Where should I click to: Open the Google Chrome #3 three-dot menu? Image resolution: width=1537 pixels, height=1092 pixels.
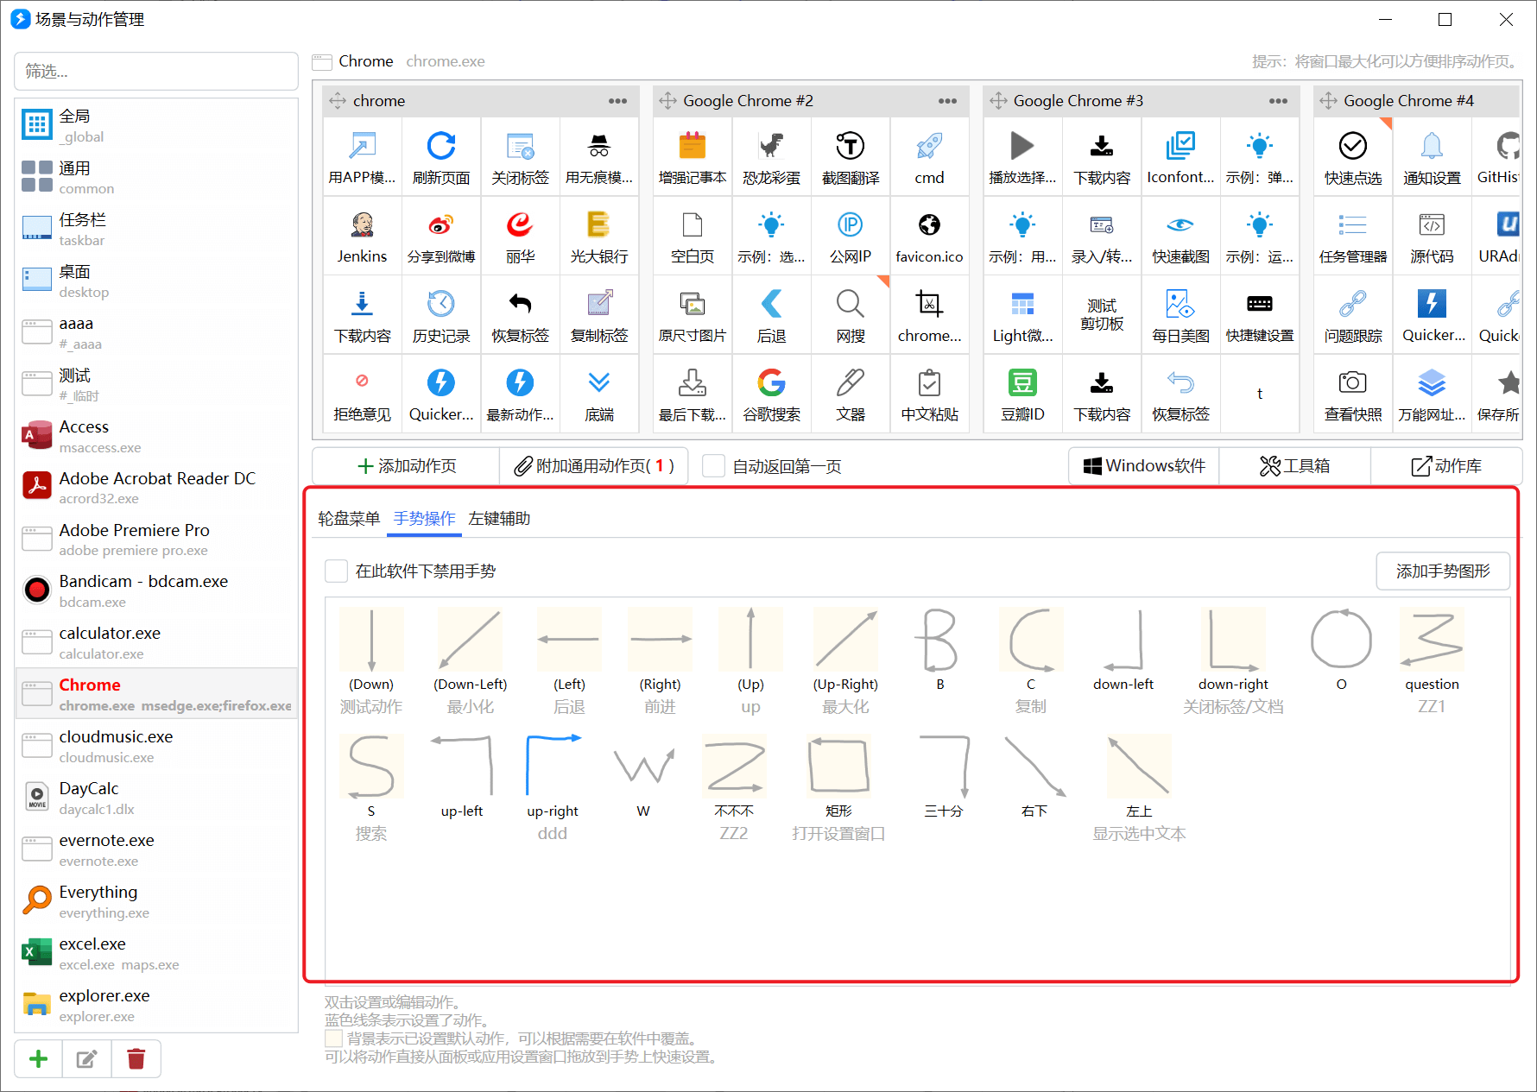(x=1279, y=101)
